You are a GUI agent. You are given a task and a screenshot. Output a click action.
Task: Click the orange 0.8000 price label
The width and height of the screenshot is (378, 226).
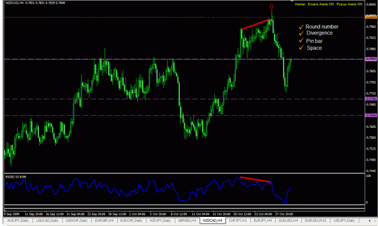(x=371, y=16)
